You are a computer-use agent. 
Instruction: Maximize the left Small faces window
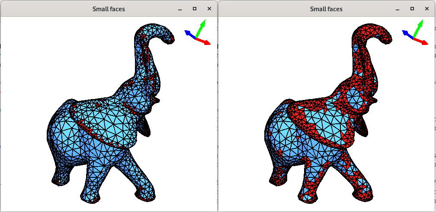coord(195,9)
